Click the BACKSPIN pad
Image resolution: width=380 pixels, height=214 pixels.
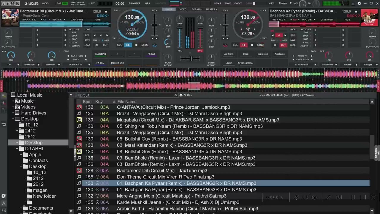(100, 54)
